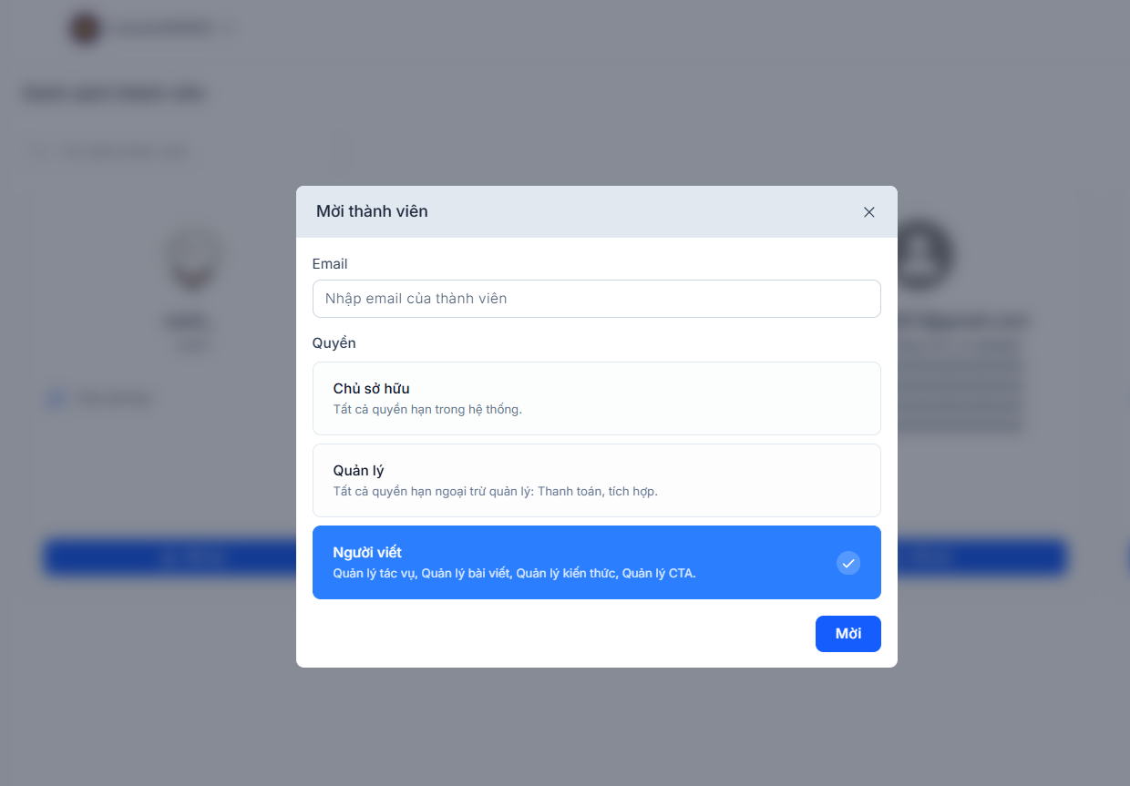Click the member email input field
1130x786 pixels.
[x=596, y=299]
